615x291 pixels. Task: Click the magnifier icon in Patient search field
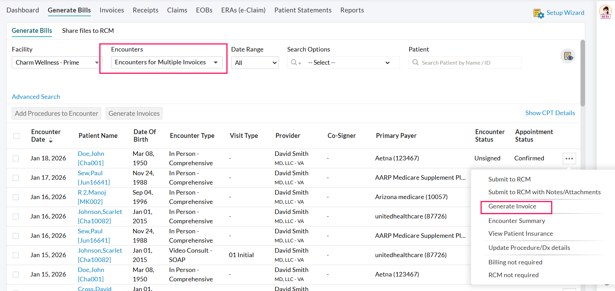(x=416, y=62)
